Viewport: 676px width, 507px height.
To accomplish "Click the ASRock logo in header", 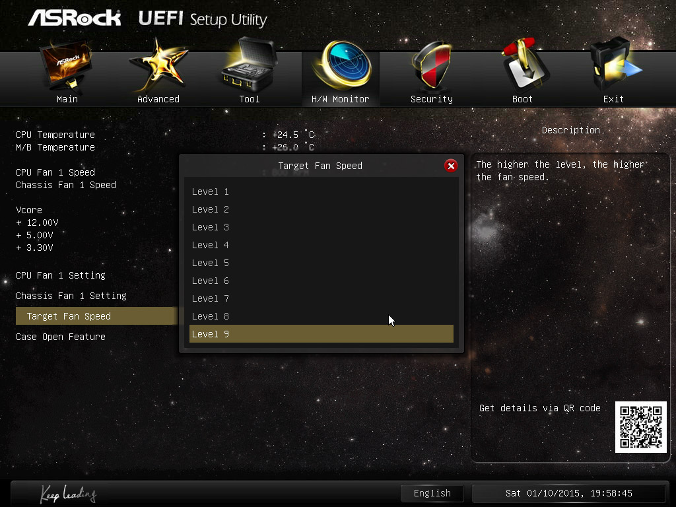I will coord(75,18).
